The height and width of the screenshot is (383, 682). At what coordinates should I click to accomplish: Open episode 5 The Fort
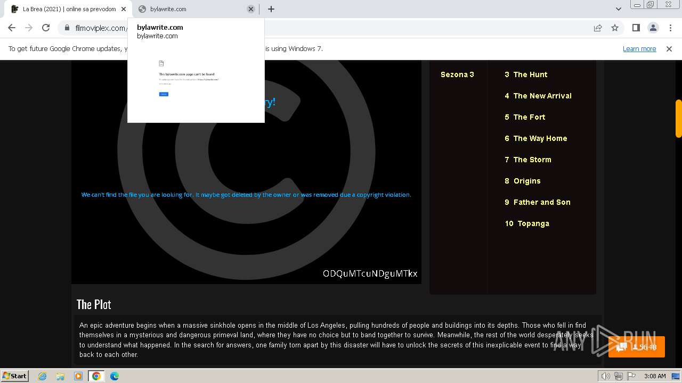(x=525, y=117)
